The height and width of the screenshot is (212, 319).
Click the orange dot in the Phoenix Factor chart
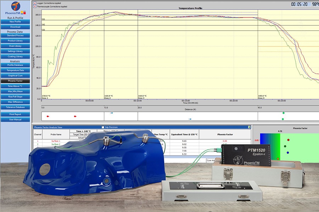point(278,159)
